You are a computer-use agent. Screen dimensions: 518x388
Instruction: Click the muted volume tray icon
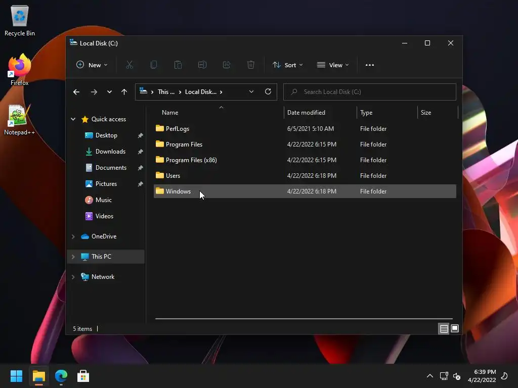click(x=457, y=376)
